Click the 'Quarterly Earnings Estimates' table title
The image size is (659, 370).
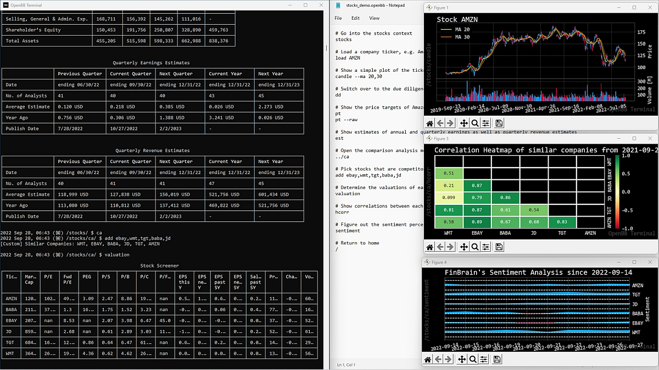[x=152, y=63]
